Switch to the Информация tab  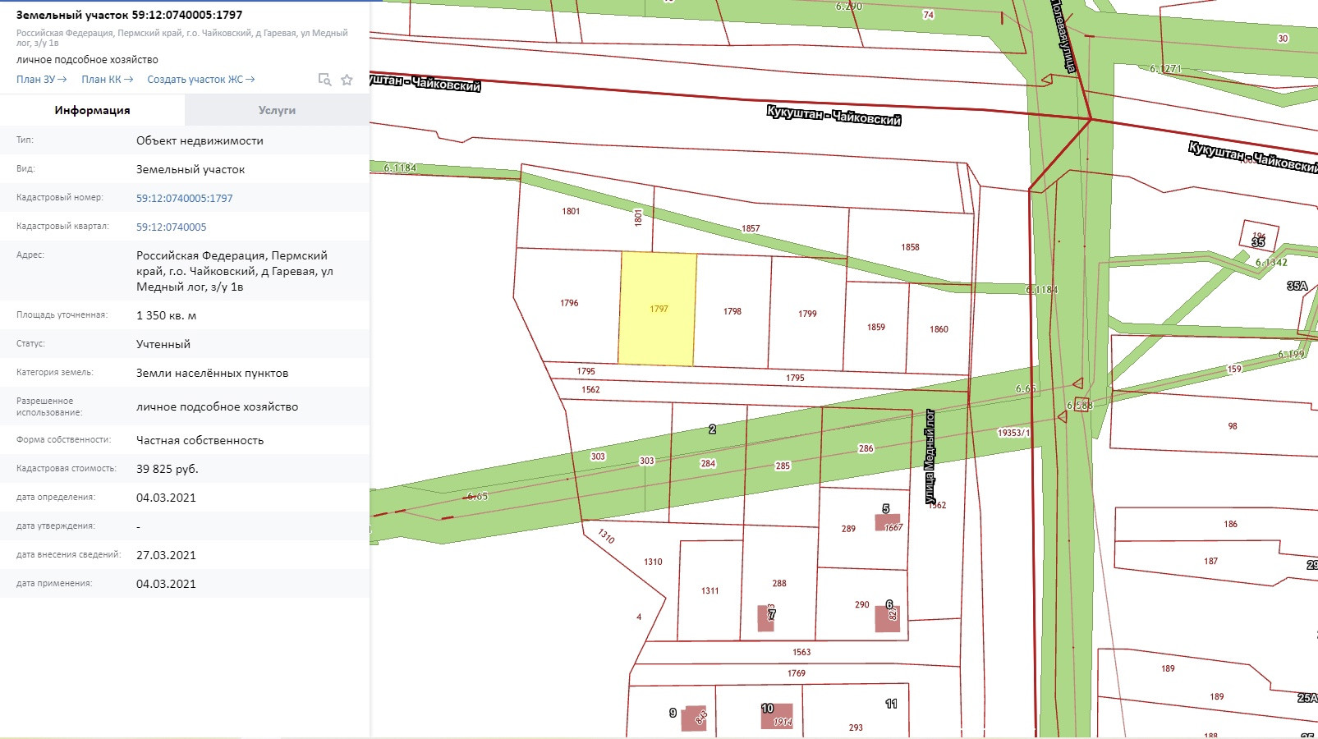[92, 110]
